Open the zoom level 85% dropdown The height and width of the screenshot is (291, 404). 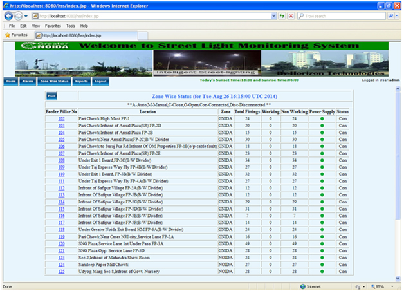click(x=391, y=286)
